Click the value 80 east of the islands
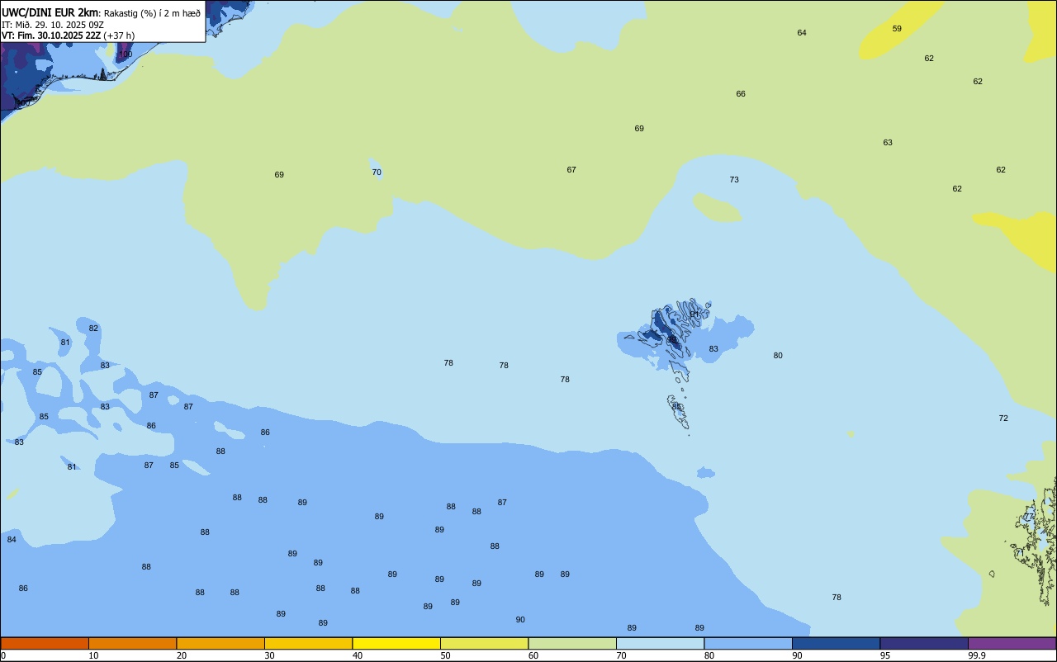Screen dimensions: 1057x662 pos(778,356)
